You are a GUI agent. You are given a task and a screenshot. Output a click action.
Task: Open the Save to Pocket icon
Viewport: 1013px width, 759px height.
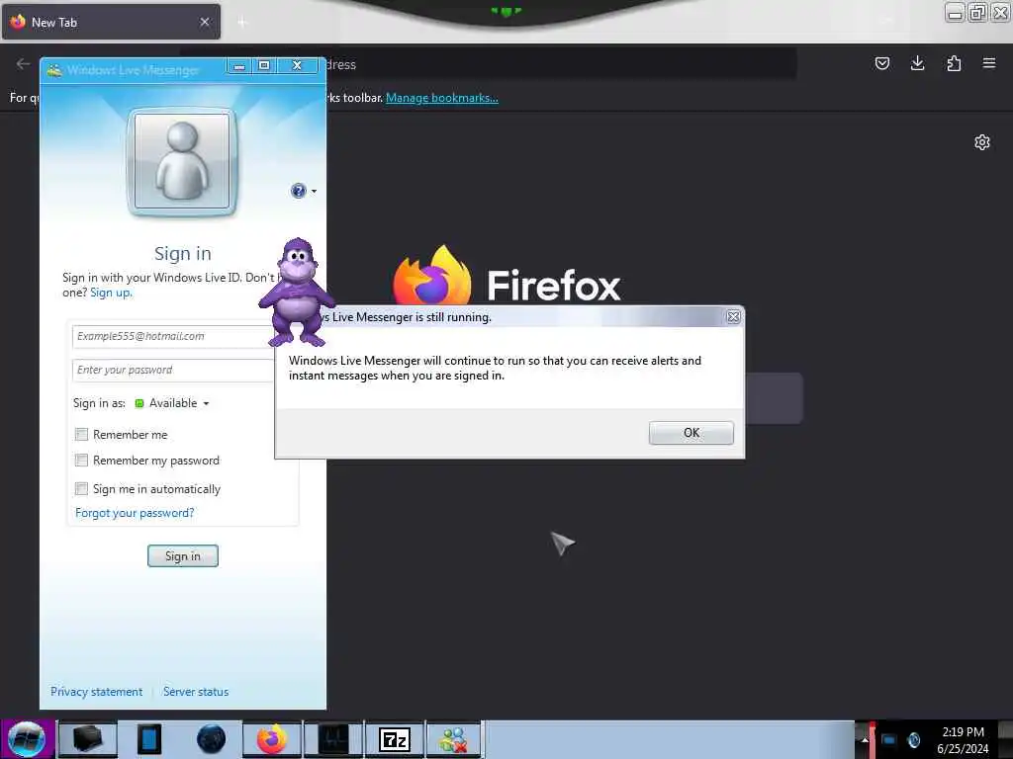pyautogui.click(x=881, y=63)
